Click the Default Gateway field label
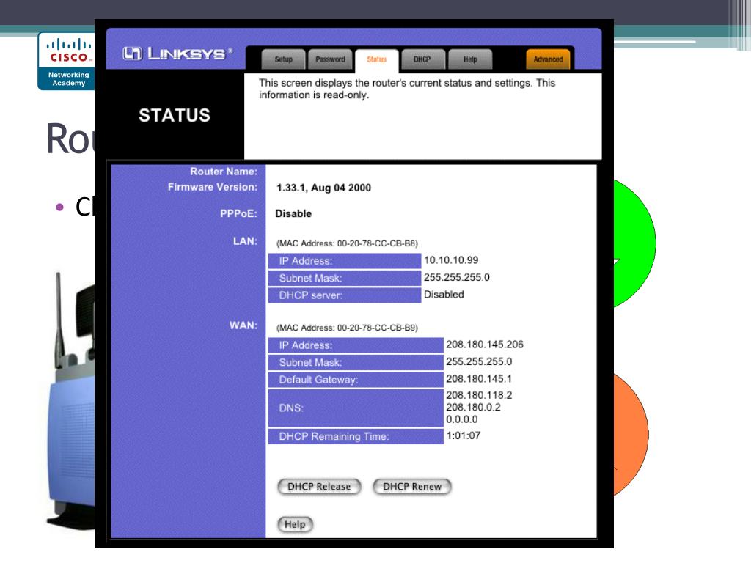Viewport: 751px width, 563px height. (356, 380)
